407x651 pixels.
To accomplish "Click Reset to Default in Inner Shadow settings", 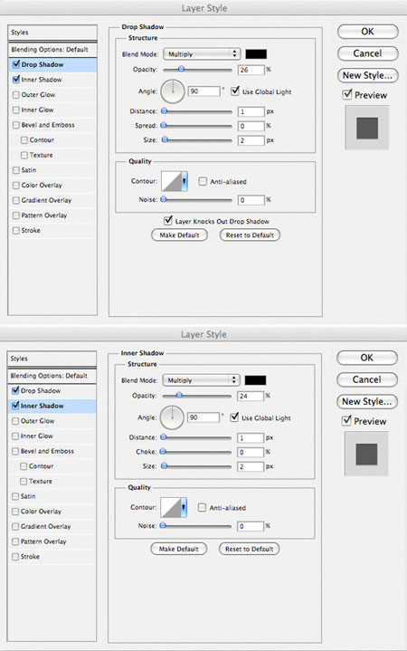I will point(249,549).
